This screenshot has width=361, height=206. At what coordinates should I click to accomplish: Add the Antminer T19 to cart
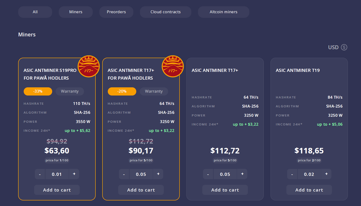309,190
